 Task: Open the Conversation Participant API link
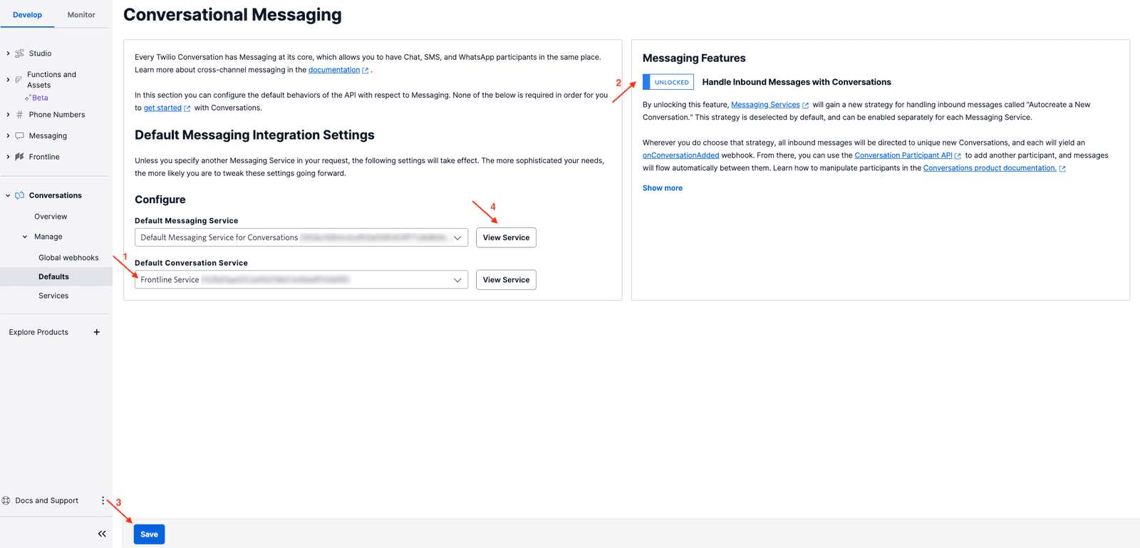pos(903,155)
